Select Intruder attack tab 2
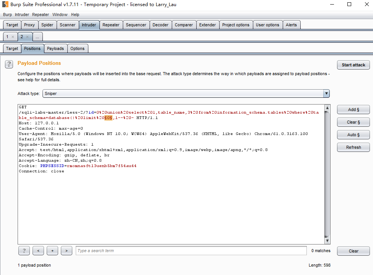373x275 pixels. pos(22,37)
